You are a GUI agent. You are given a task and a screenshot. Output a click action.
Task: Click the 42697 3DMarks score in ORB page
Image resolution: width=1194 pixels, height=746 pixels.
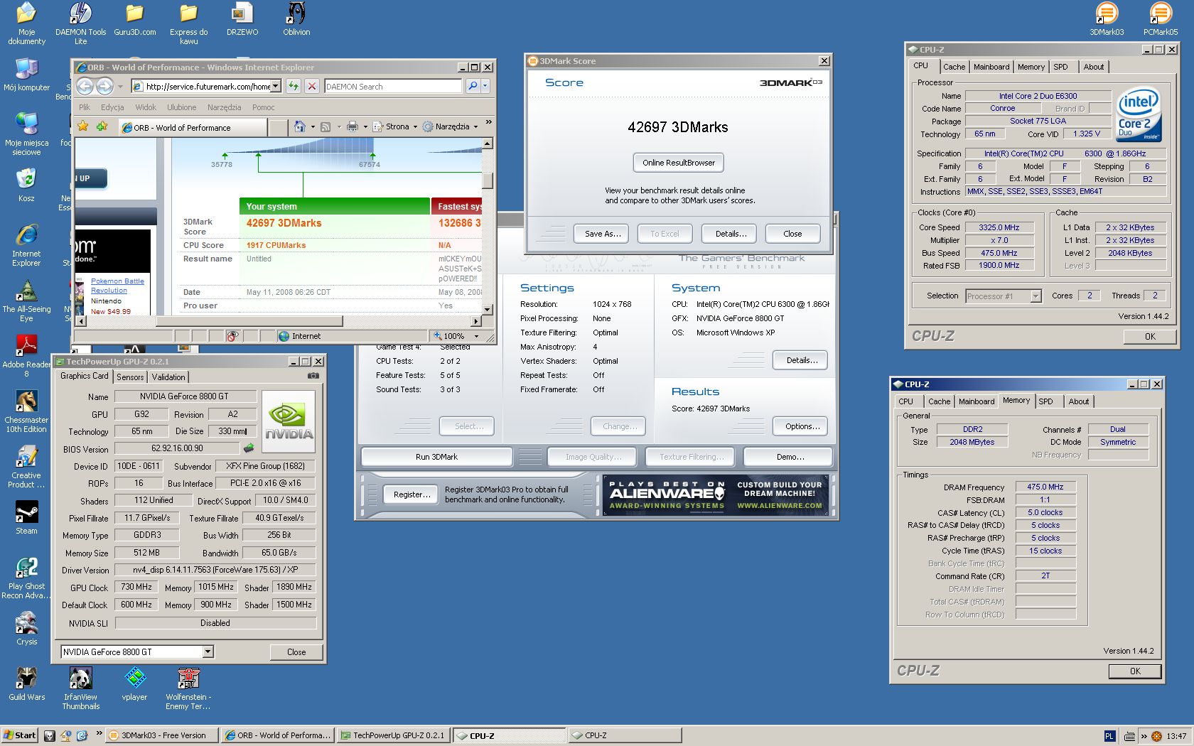pos(284,223)
